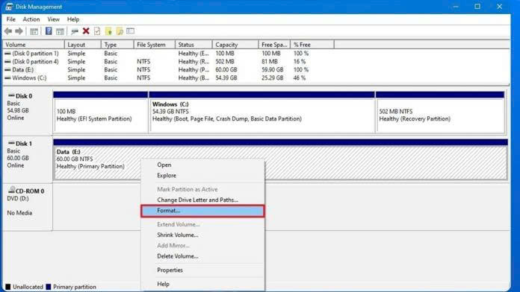Click the CD-ROM 0 disc icon
This screenshot has height=292, width=520.
12,190
